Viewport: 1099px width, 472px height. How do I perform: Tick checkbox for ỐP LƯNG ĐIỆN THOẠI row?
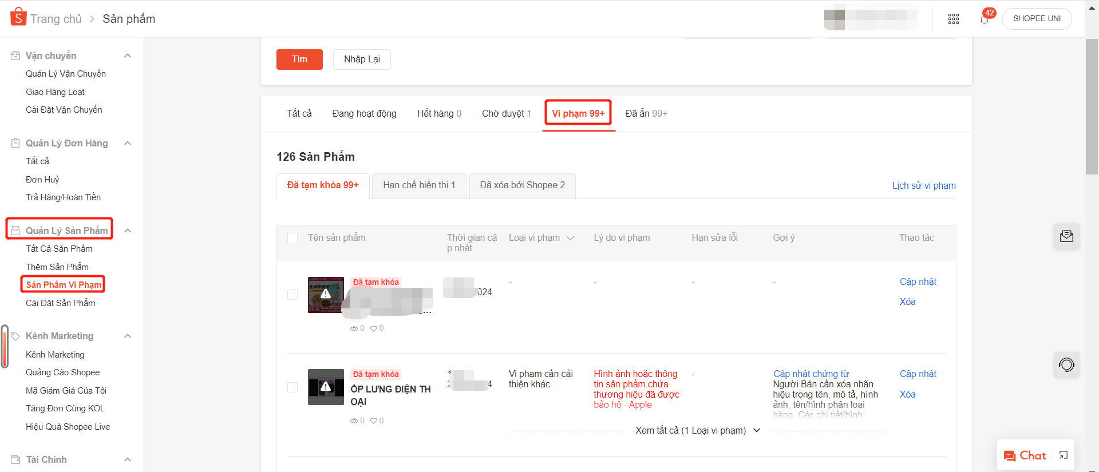point(292,387)
